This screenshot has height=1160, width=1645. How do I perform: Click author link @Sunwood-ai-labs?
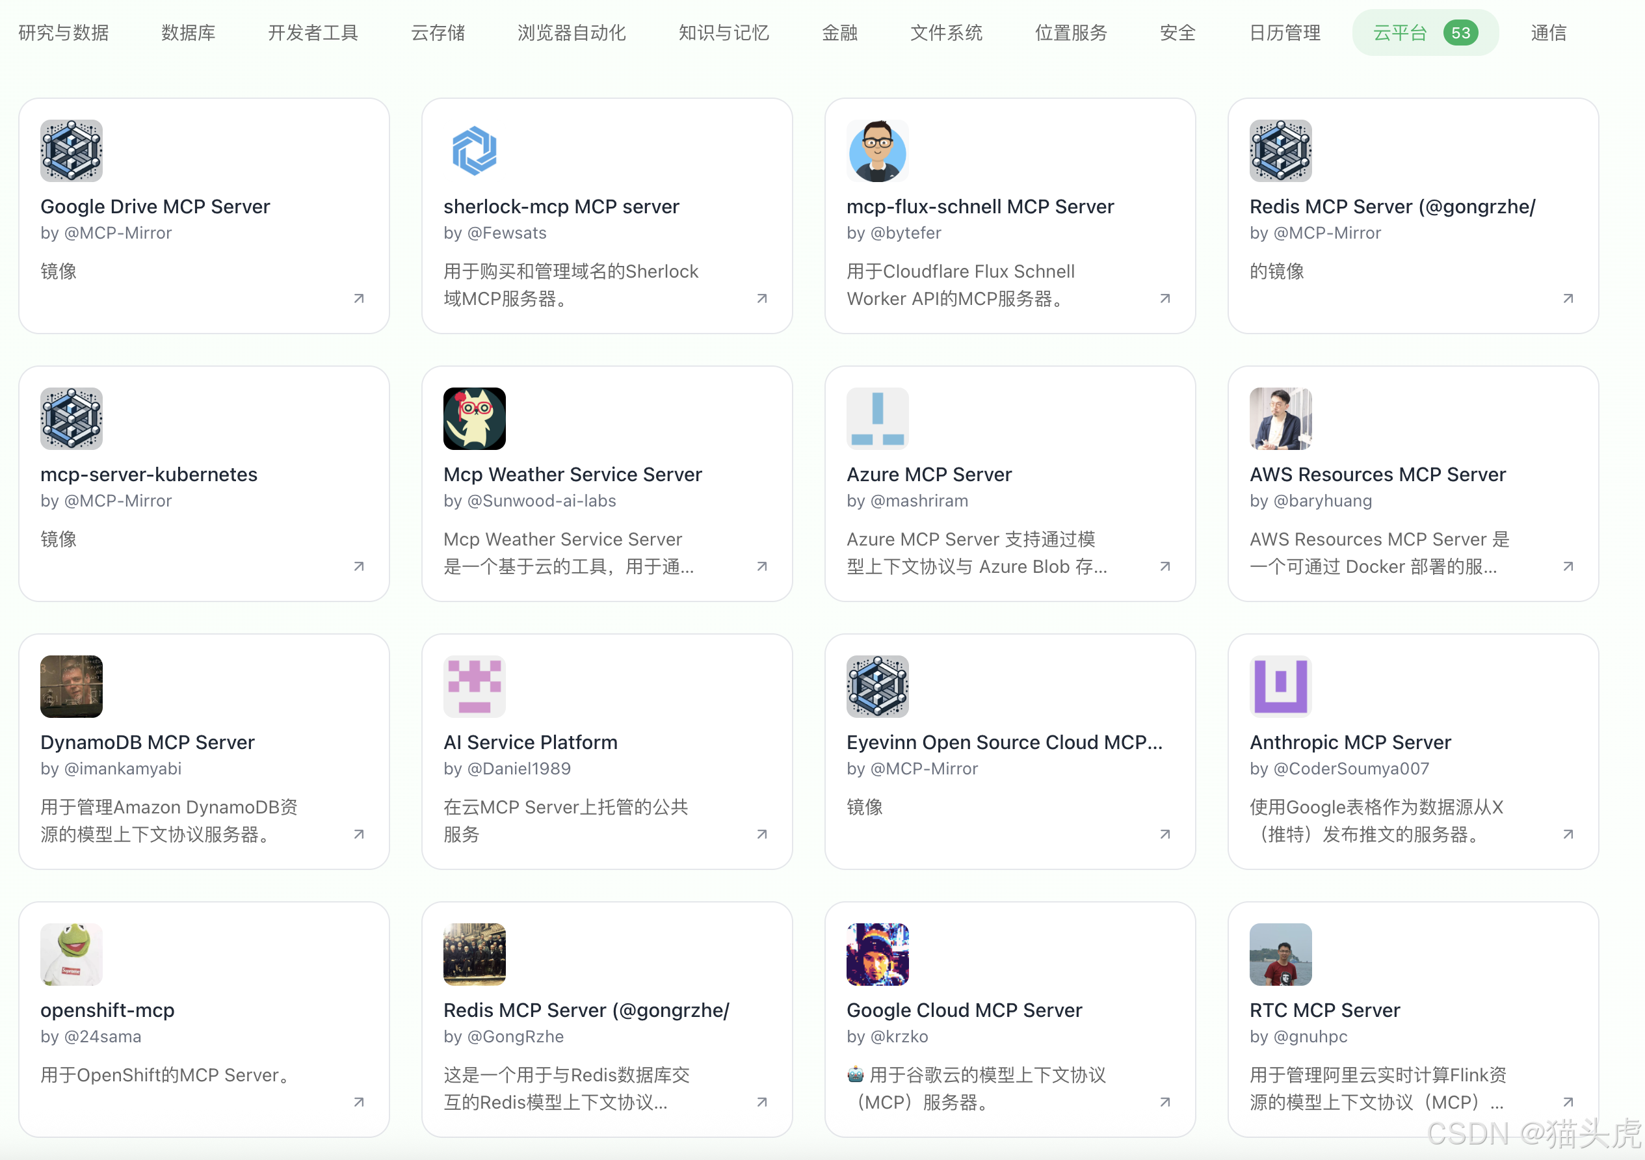541,501
